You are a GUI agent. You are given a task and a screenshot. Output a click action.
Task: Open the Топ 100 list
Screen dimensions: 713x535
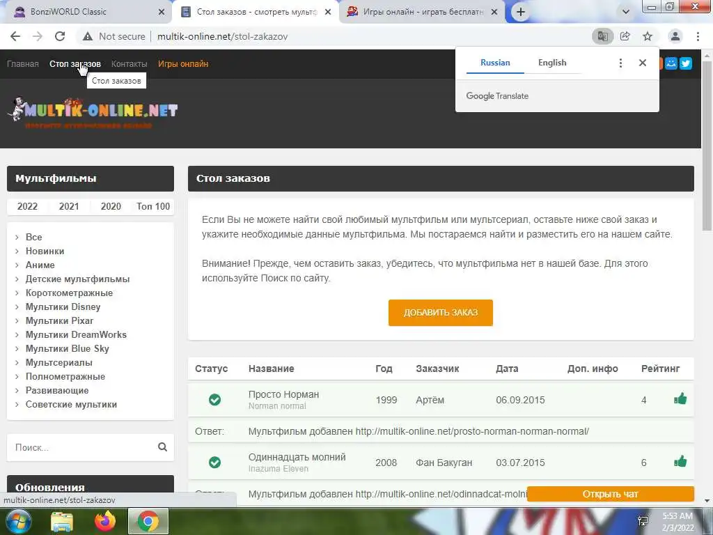coord(153,206)
